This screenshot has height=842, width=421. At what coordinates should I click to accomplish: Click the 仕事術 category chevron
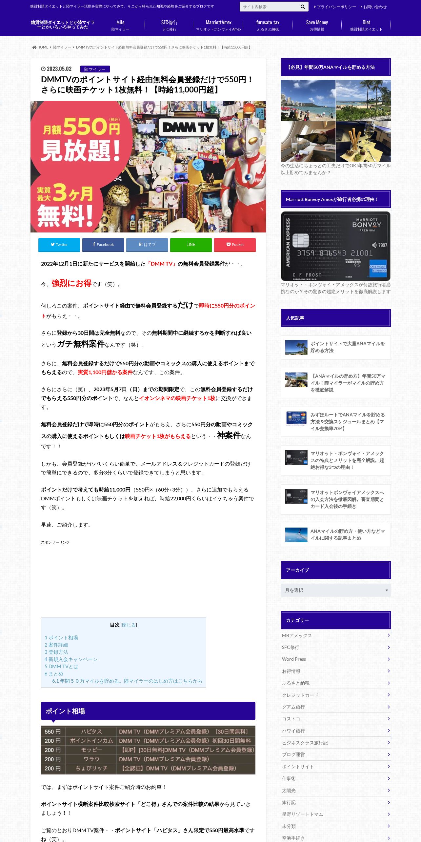[x=389, y=778]
